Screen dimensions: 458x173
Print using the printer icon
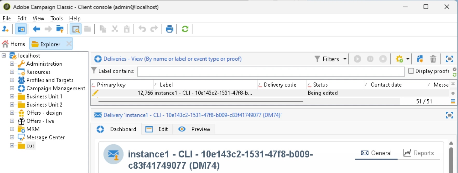[x=169, y=29]
